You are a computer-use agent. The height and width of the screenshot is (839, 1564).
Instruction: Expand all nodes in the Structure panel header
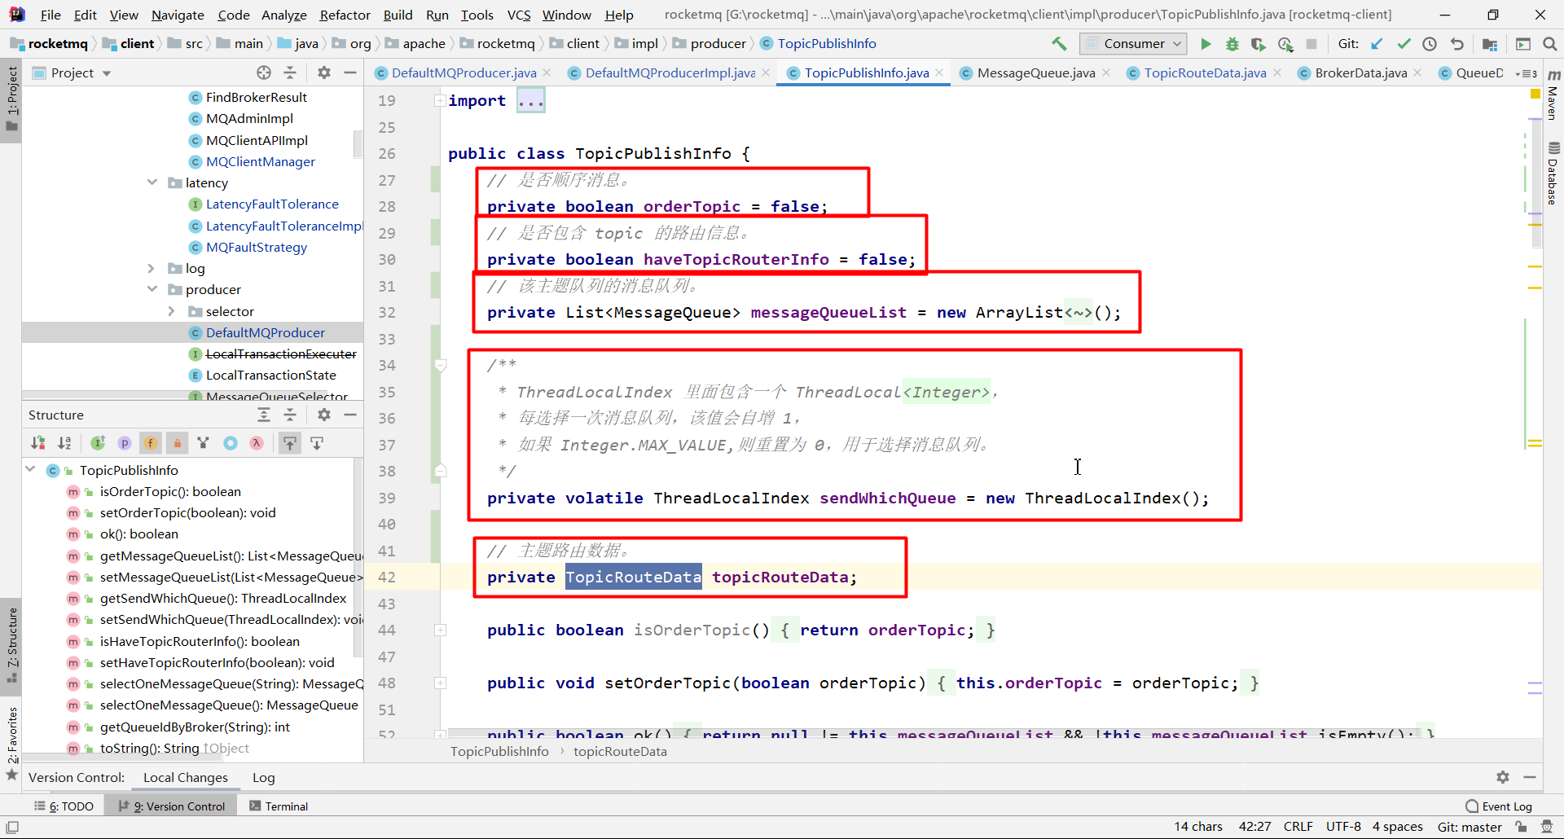(264, 415)
